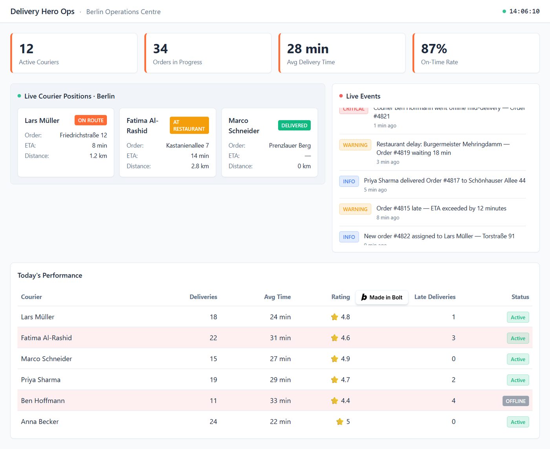Viewport: 550px width, 449px height.
Task: Select Anna Becker in performance table
Action: coord(40,422)
